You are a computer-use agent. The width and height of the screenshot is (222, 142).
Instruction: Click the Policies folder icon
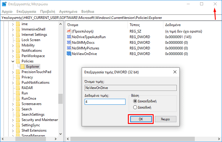tap(18, 61)
